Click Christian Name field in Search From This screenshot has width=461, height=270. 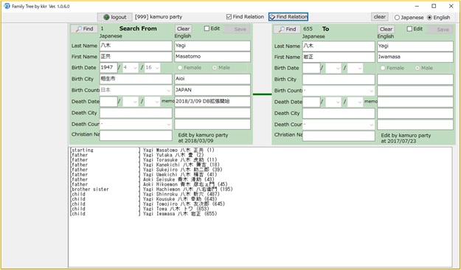point(136,135)
